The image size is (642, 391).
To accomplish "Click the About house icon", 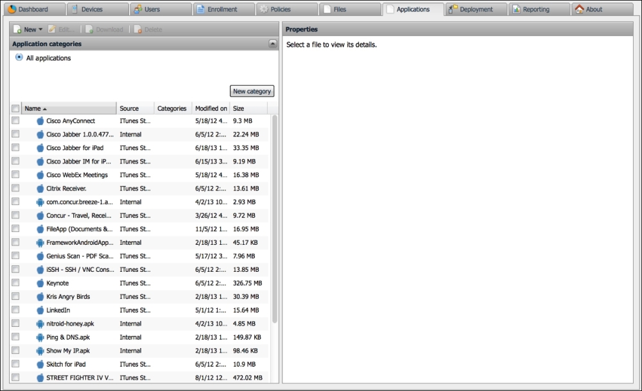I will click(x=579, y=9).
